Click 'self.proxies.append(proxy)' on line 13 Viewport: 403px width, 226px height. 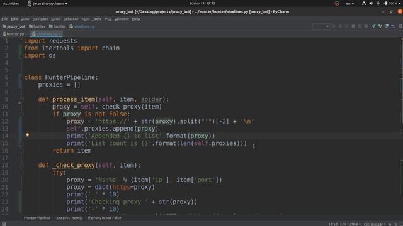click(x=112, y=128)
